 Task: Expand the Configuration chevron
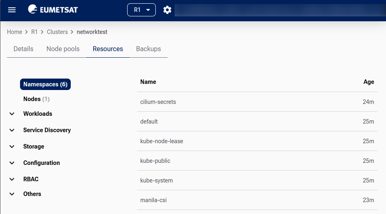click(12, 163)
